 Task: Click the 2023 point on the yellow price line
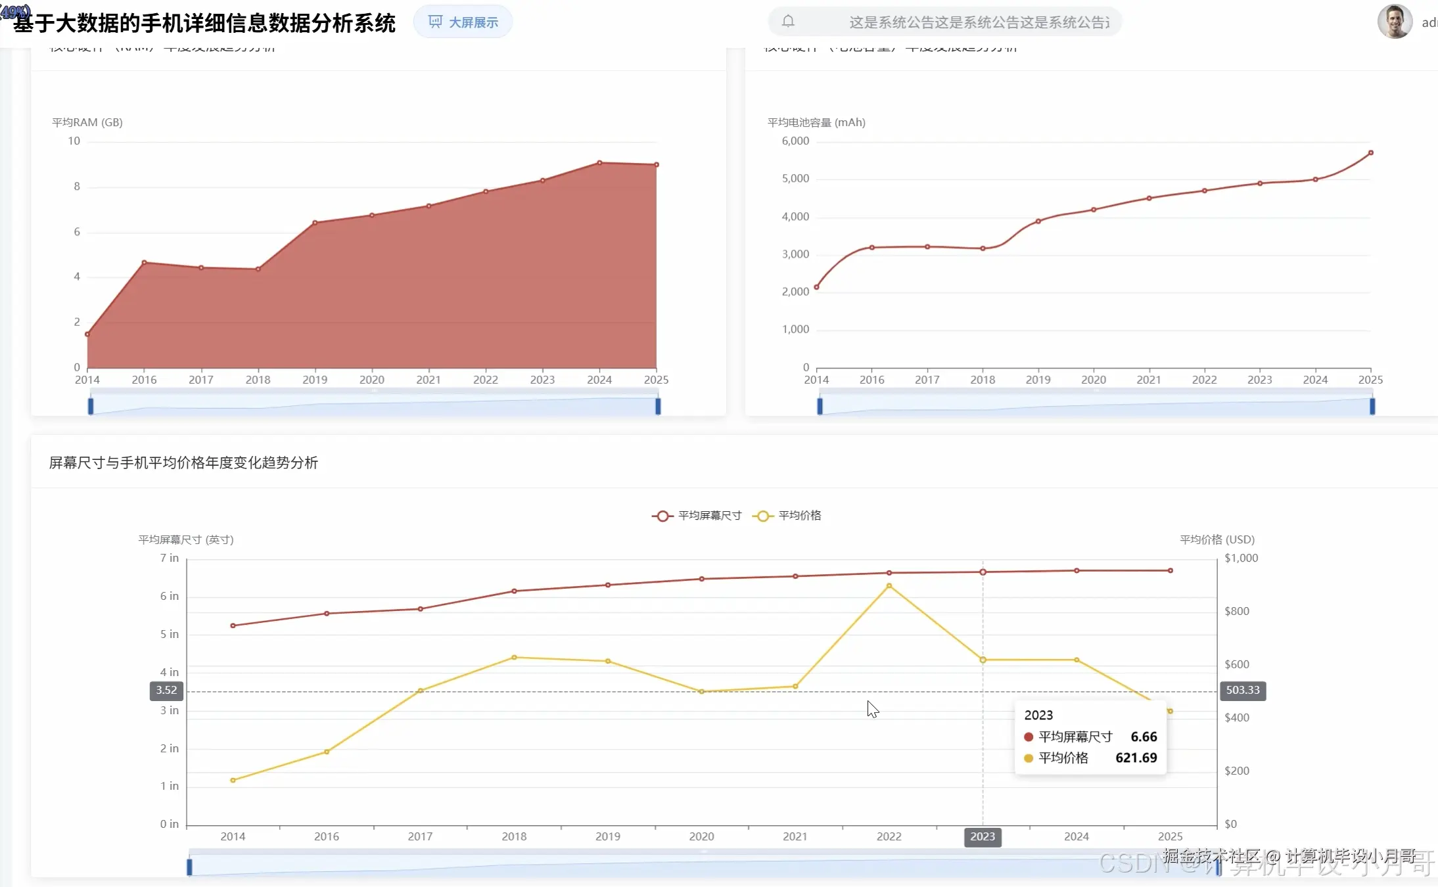point(983,660)
